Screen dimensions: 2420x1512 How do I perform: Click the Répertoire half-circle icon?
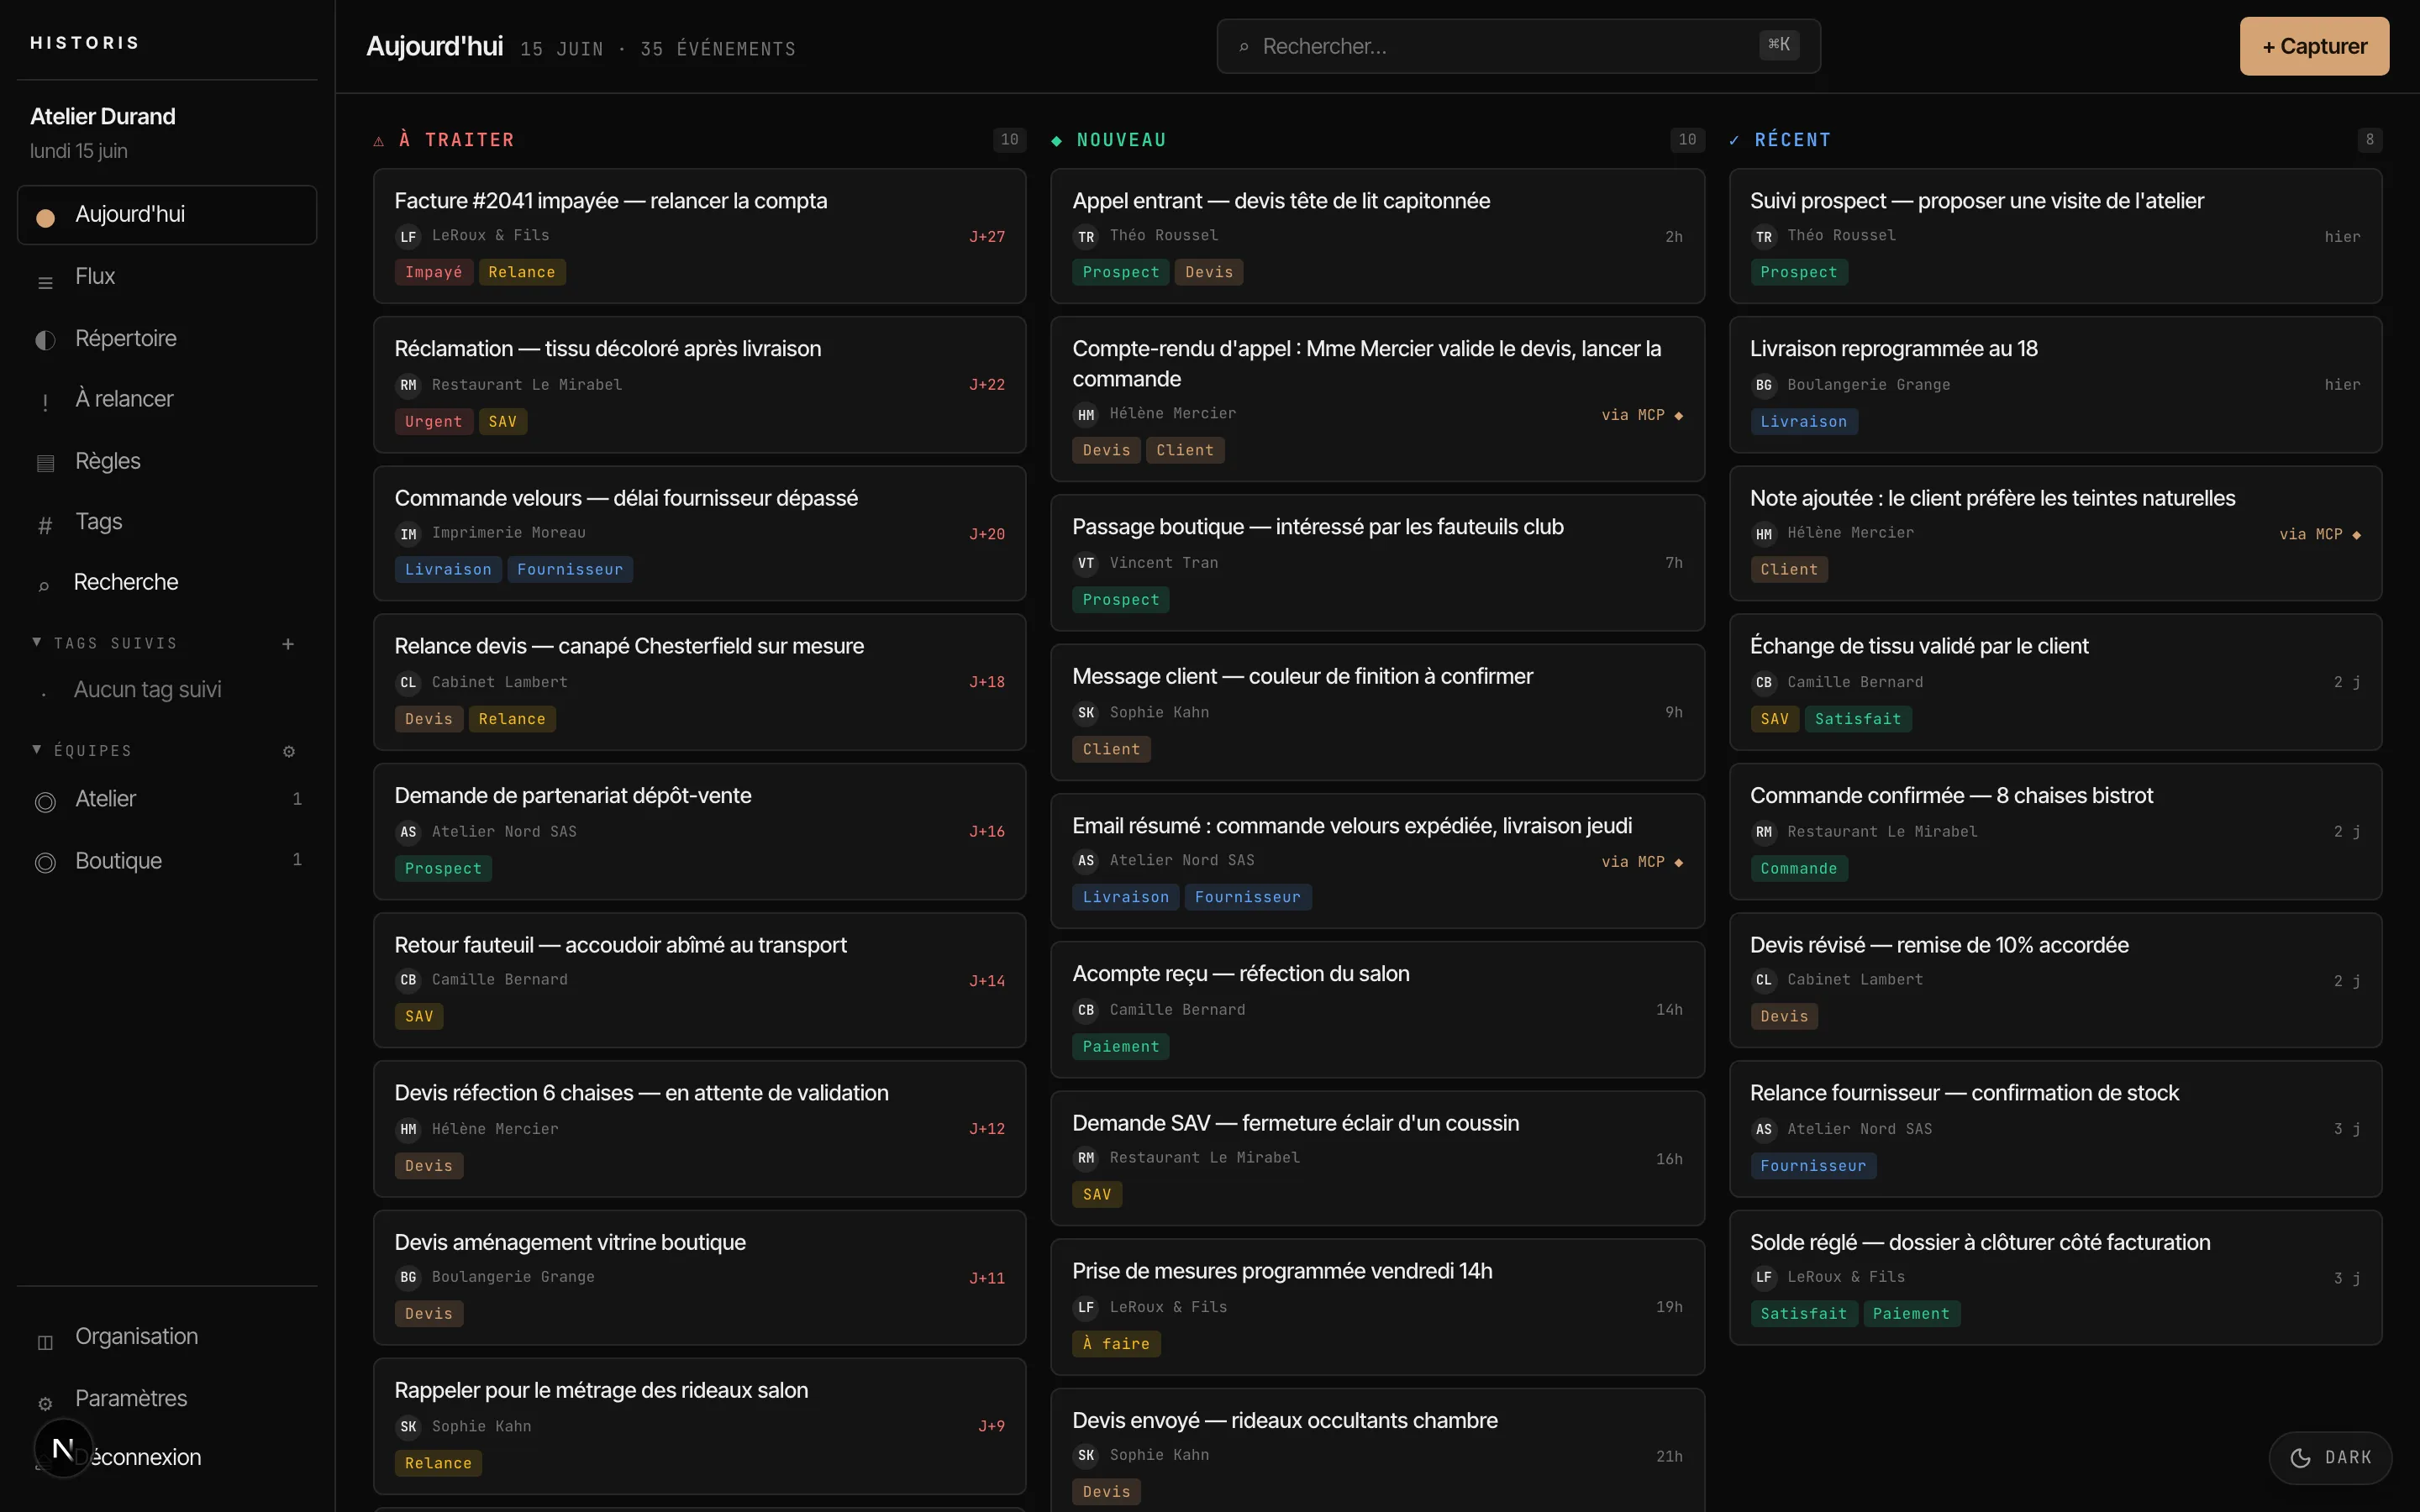point(45,340)
